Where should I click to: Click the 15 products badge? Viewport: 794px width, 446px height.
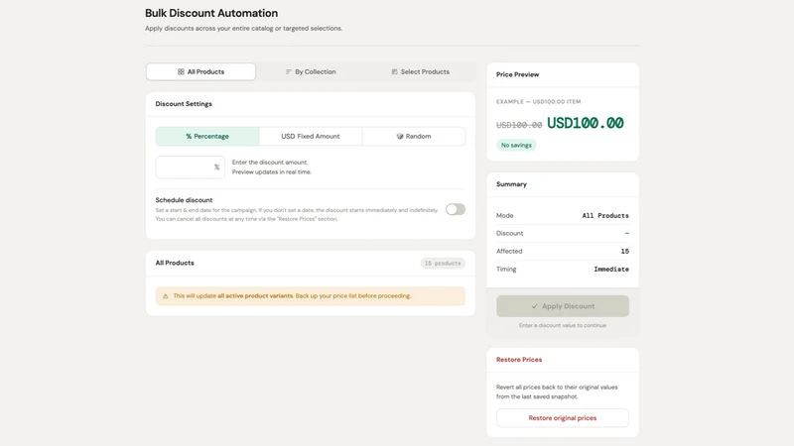point(443,263)
